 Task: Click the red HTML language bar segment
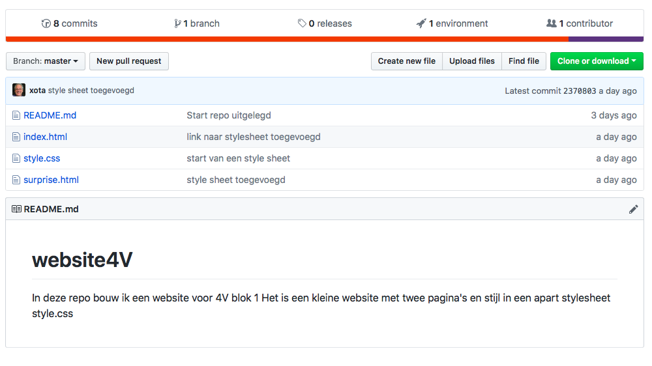click(287, 39)
